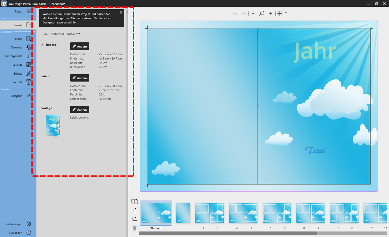Click Ändern button for Einband
The image size is (389, 237).
coord(79,46)
